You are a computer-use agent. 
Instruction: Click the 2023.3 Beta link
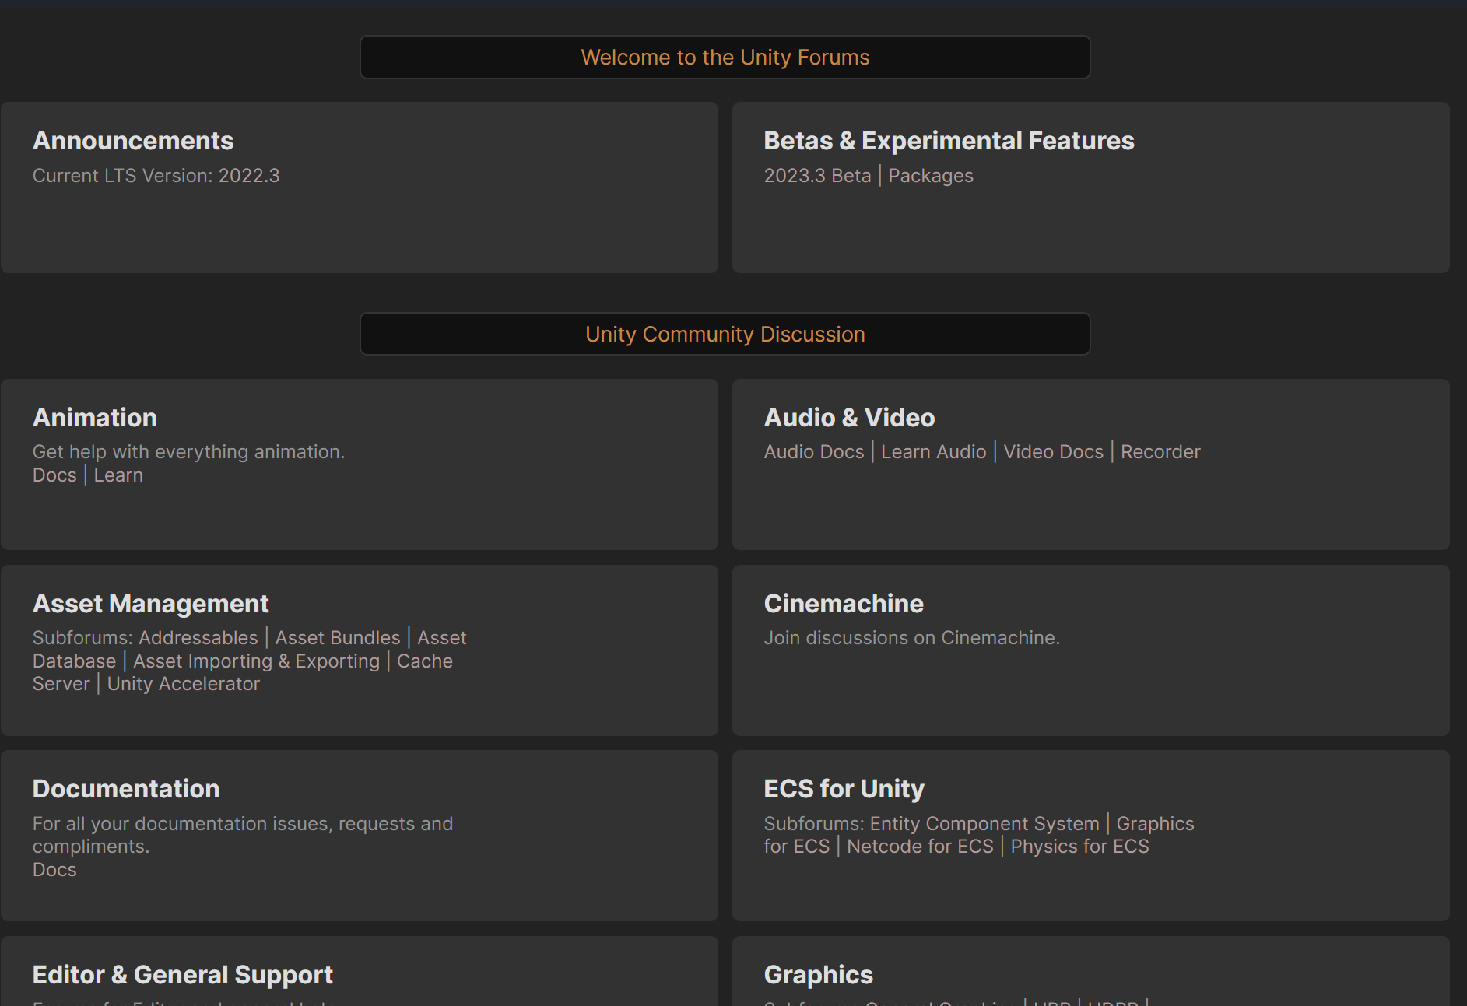pyautogui.click(x=817, y=175)
